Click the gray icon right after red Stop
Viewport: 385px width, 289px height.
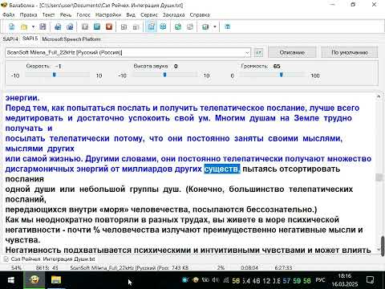pos(124,26)
